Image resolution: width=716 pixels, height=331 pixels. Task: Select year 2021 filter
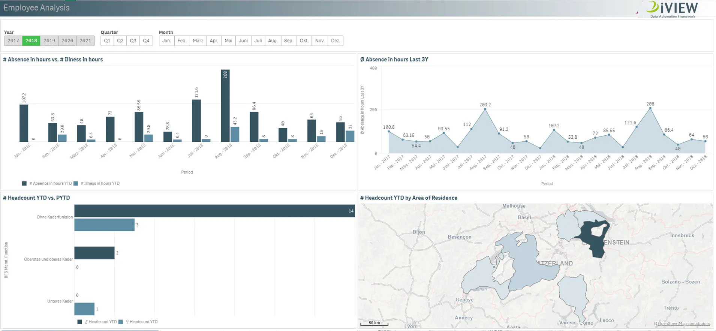pos(85,40)
